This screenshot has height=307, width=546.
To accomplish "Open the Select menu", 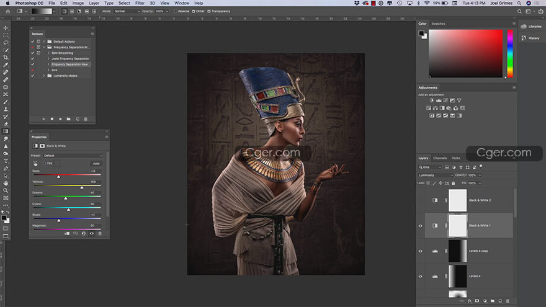I will pos(124,3).
